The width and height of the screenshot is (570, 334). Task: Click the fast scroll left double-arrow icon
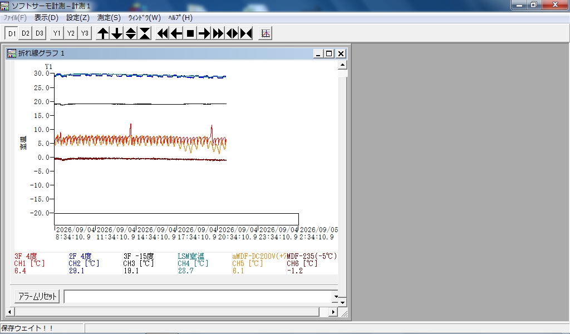(x=163, y=33)
